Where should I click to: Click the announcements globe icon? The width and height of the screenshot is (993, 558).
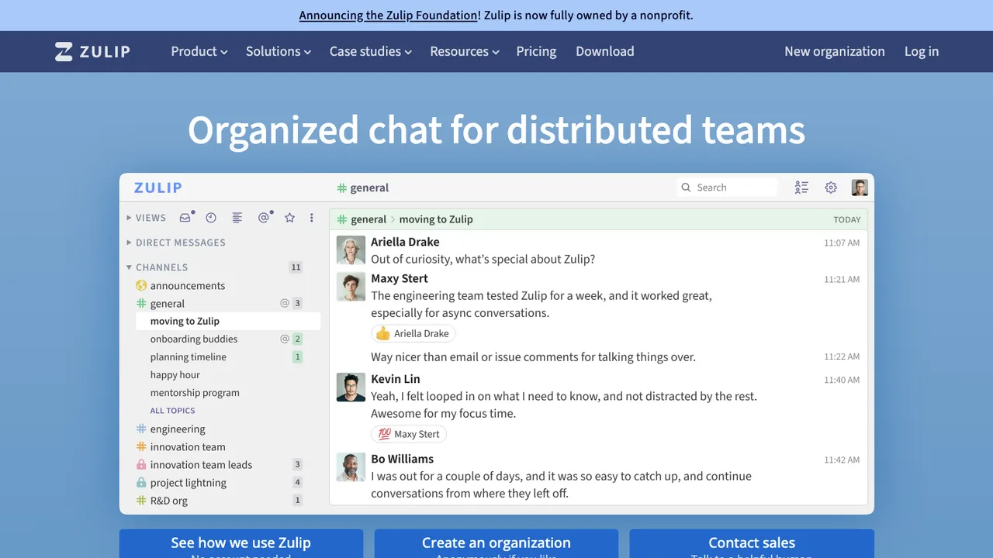coord(141,285)
